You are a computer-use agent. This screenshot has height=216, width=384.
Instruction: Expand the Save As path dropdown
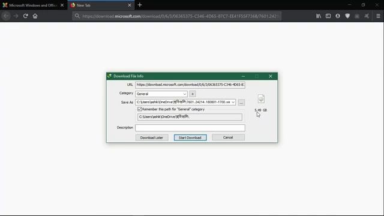click(x=233, y=102)
